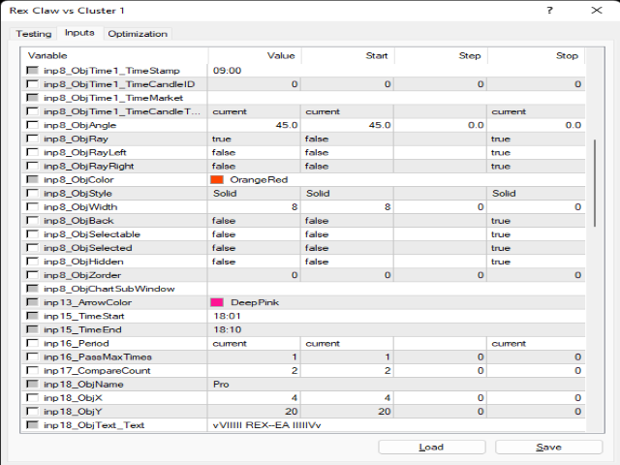Toggle the inp8_ObjWidth checkbox
Screen dimensions: 620x465
[x=33, y=206]
